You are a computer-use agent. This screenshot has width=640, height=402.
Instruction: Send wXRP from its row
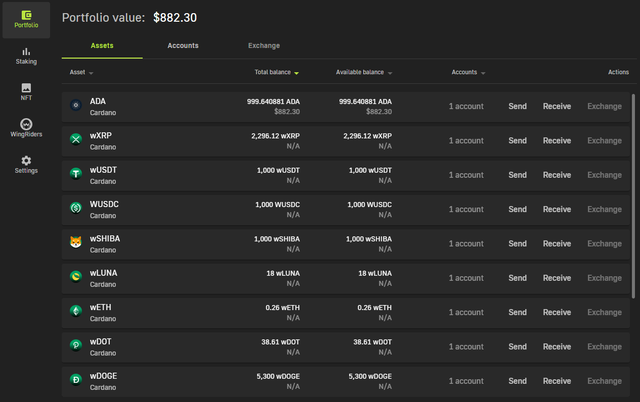[518, 140]
